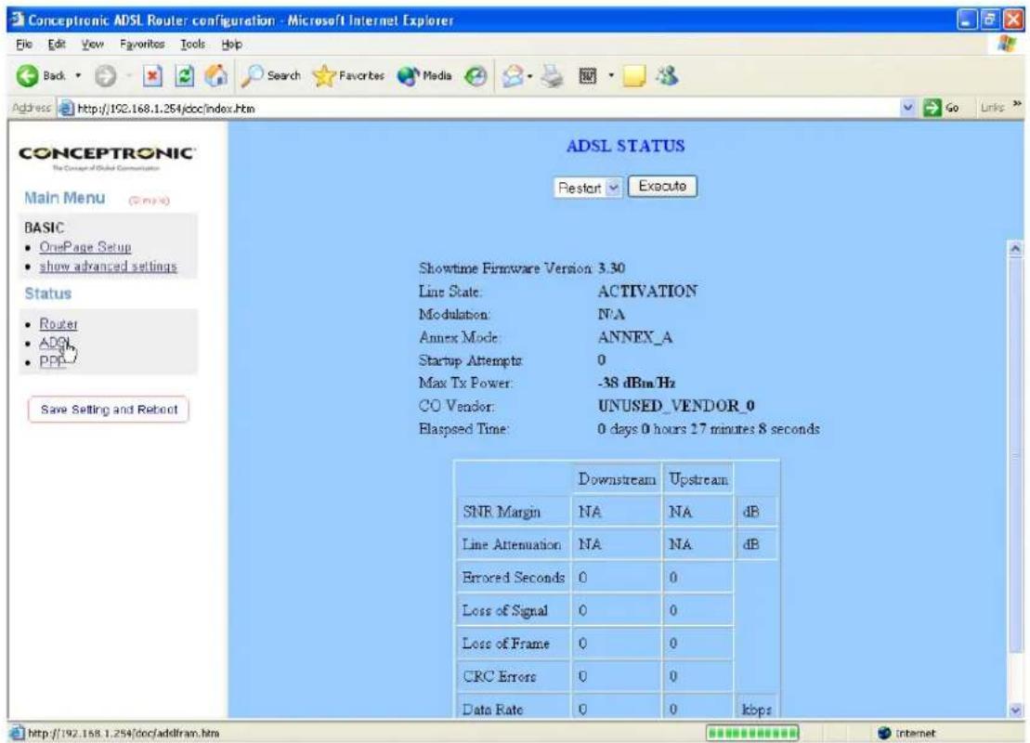The image size is (1030, 743).
Task: Open the Edit menu
Action: (x=57, y=45)
